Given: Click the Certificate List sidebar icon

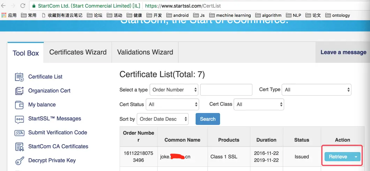Looking at the screenshot, I should click(19, 77).
